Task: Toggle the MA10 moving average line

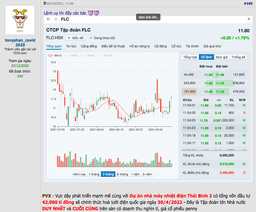Action: coord(54,56)
